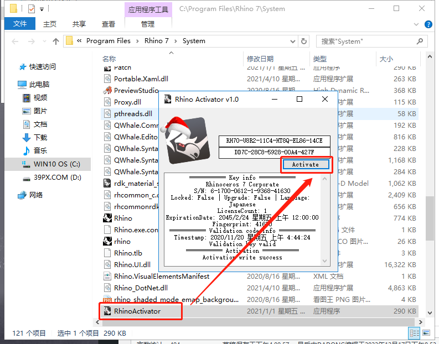Select 快速访问 in navigation pane
The width and height of the screenshot is (439, 344).
pyautogui.click(x=43, y=66)
